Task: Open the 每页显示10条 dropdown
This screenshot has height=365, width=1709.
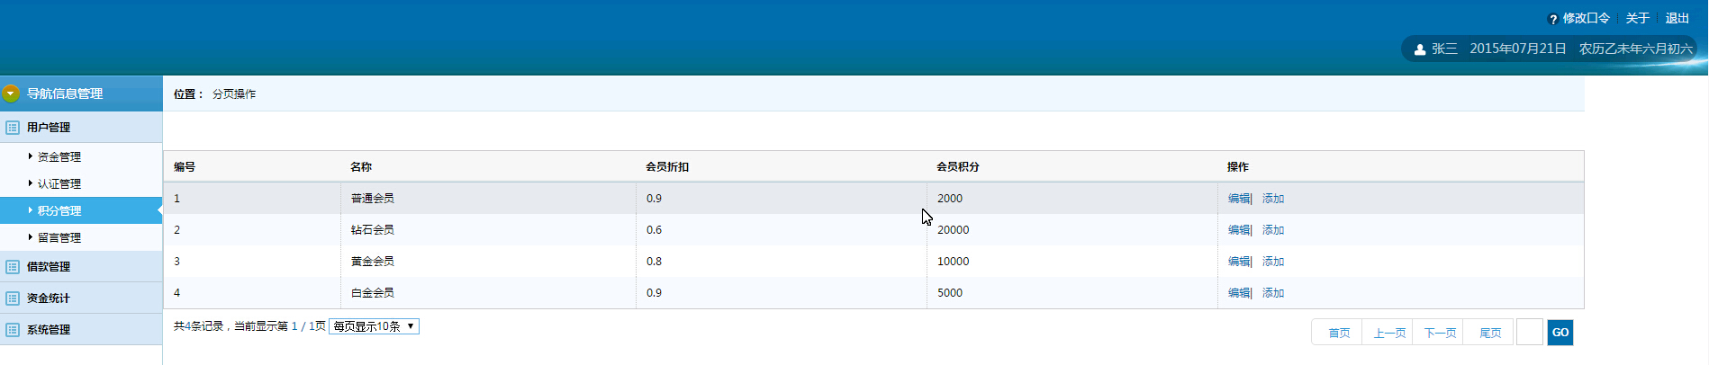Action: coord(374,326)
